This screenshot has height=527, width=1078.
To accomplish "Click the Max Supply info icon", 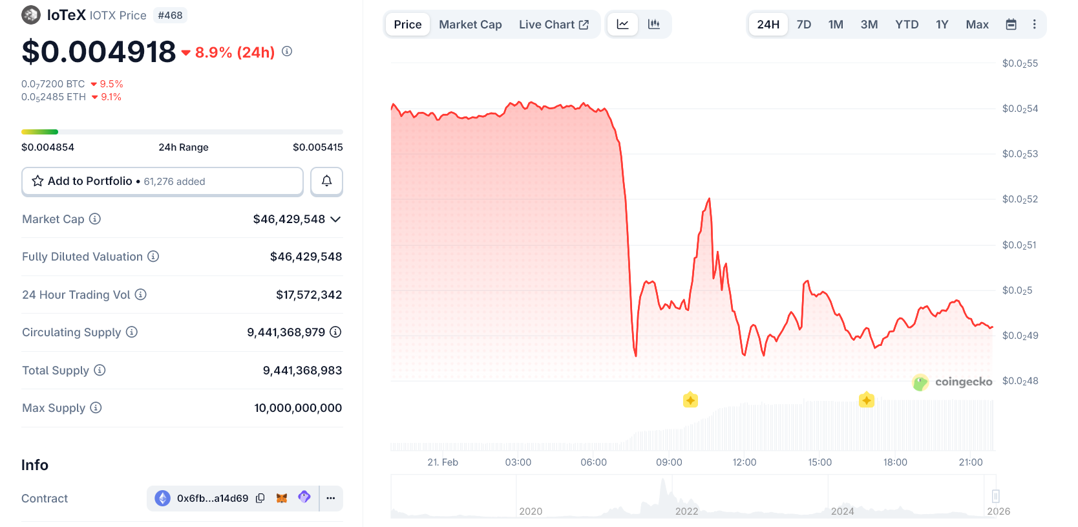I will 96,407.
